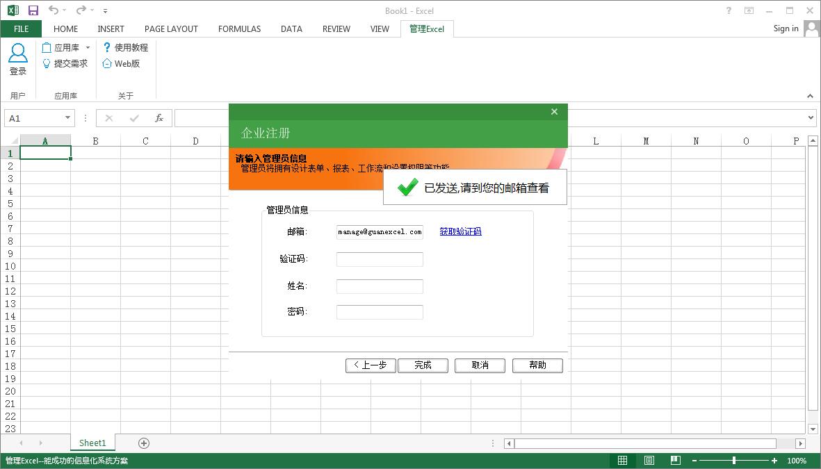
Task: Click the horizontal scrollbar right arrow
Action: pyautogui.click(x=801, y=443)
